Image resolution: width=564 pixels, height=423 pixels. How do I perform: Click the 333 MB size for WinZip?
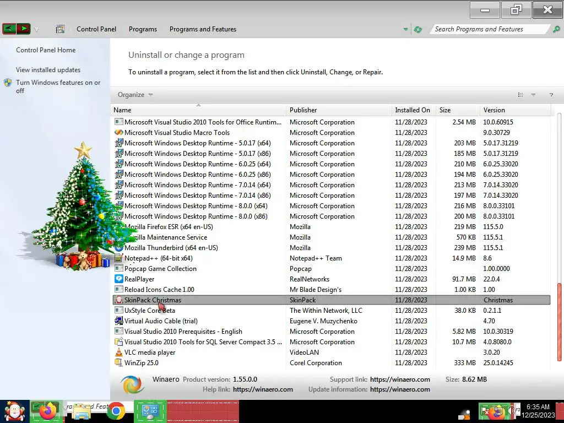[465, 363]
